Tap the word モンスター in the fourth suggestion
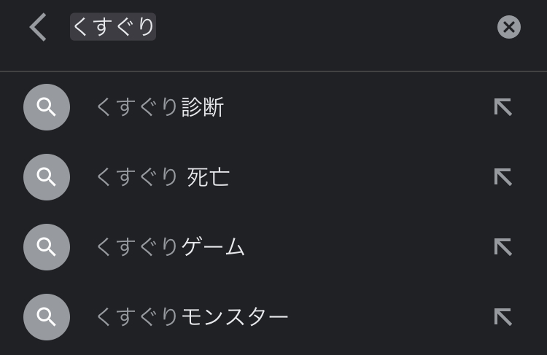The image size is (547, 355). point(234,317)
